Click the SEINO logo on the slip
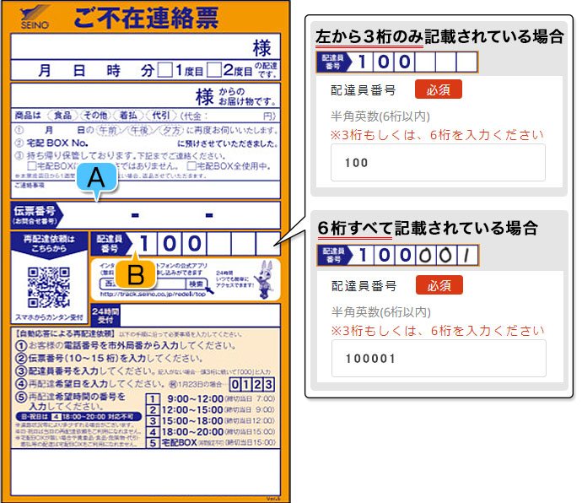The image size is (582, 503). (35, 17)
